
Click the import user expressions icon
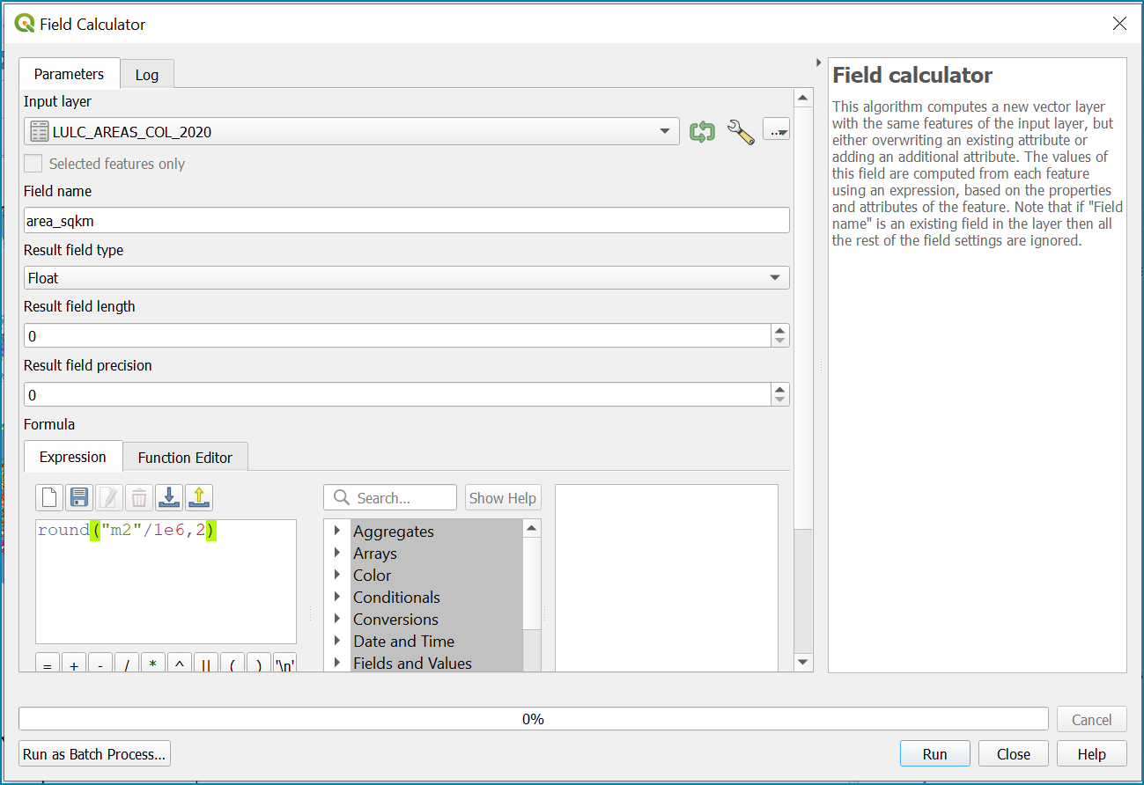tap(169, 498)
